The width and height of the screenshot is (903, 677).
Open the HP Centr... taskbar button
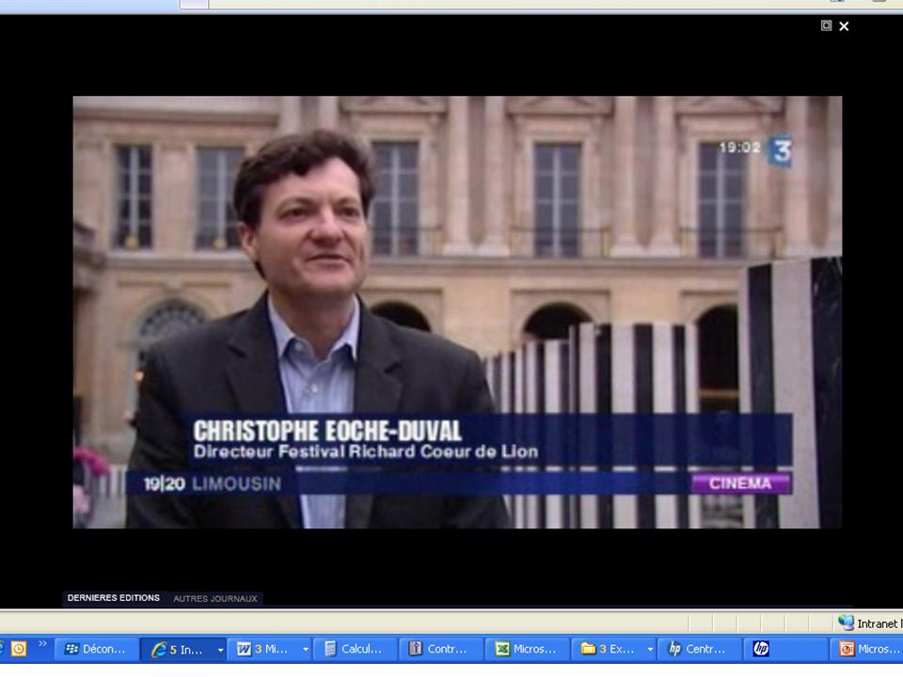pos(698,649)
